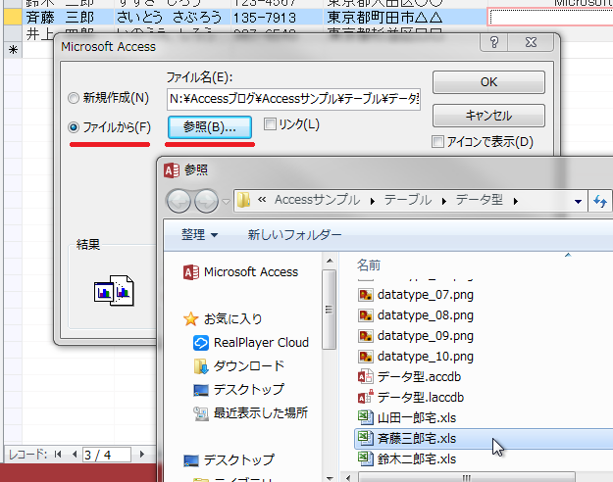613x482 pixels.
Task: Click the navigation pane scrollbar thumb
Action: tap(330, 309)
